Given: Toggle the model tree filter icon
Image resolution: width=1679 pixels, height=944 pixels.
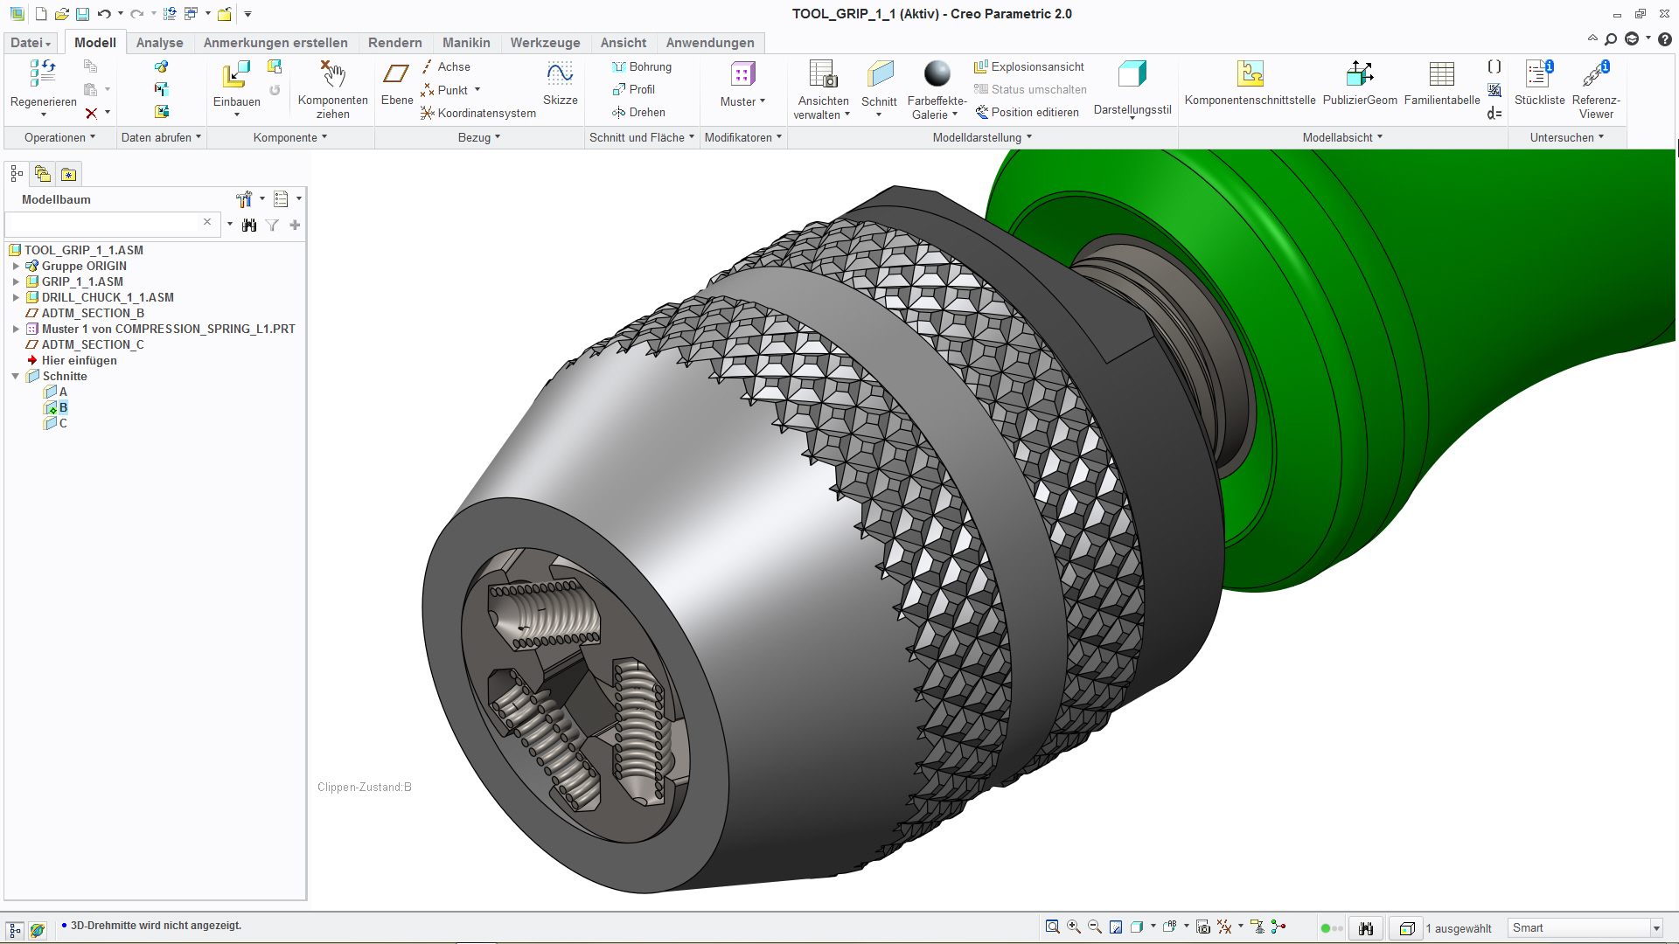Looking at the screenshot, I should 273,226.
